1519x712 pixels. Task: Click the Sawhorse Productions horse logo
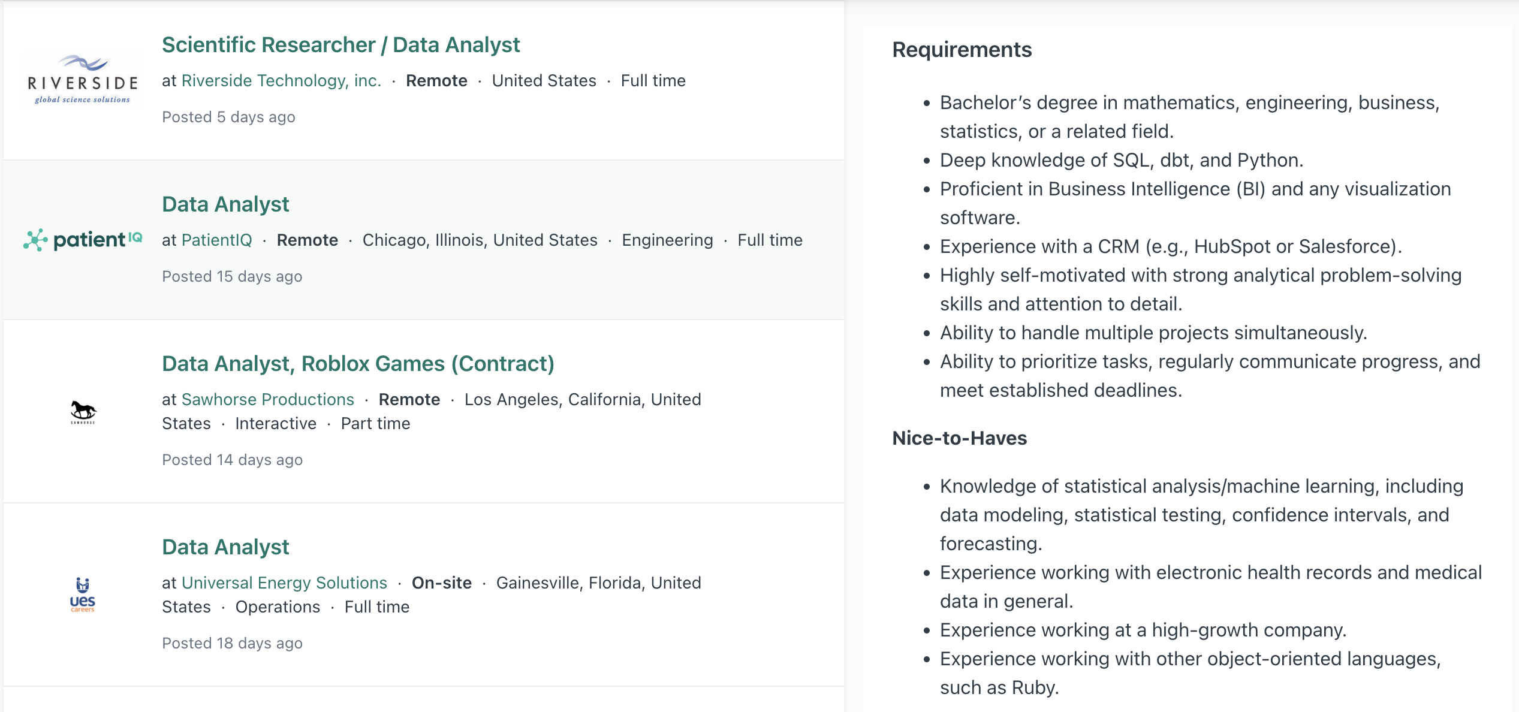pos(83,412)
